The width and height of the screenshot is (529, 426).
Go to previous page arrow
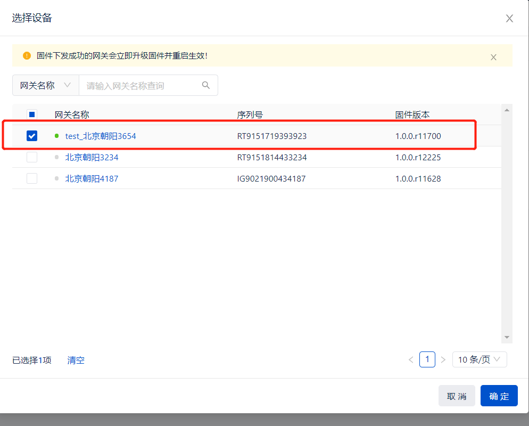[x=411, y=360]
